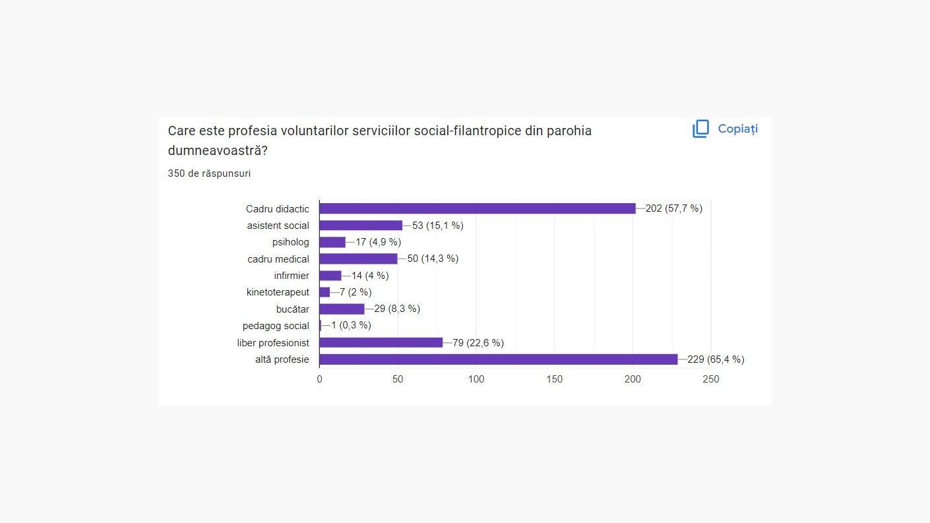
Task: Click the 53 (15,1 %) value label
Action: 437,226
